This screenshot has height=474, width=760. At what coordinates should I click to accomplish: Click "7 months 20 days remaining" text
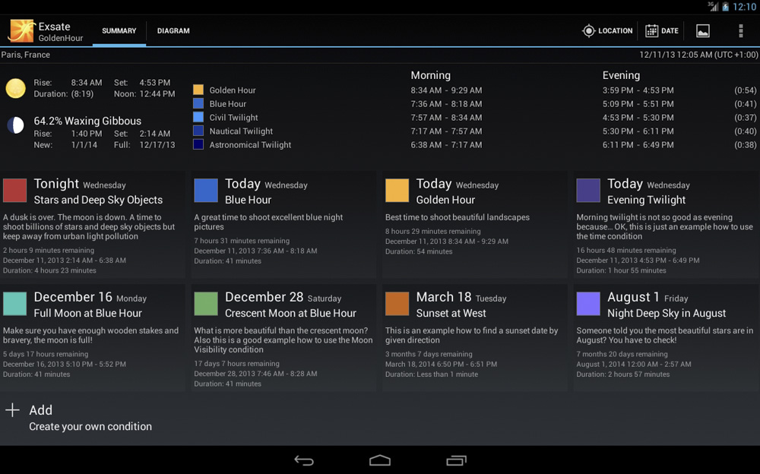pos(622,354)
